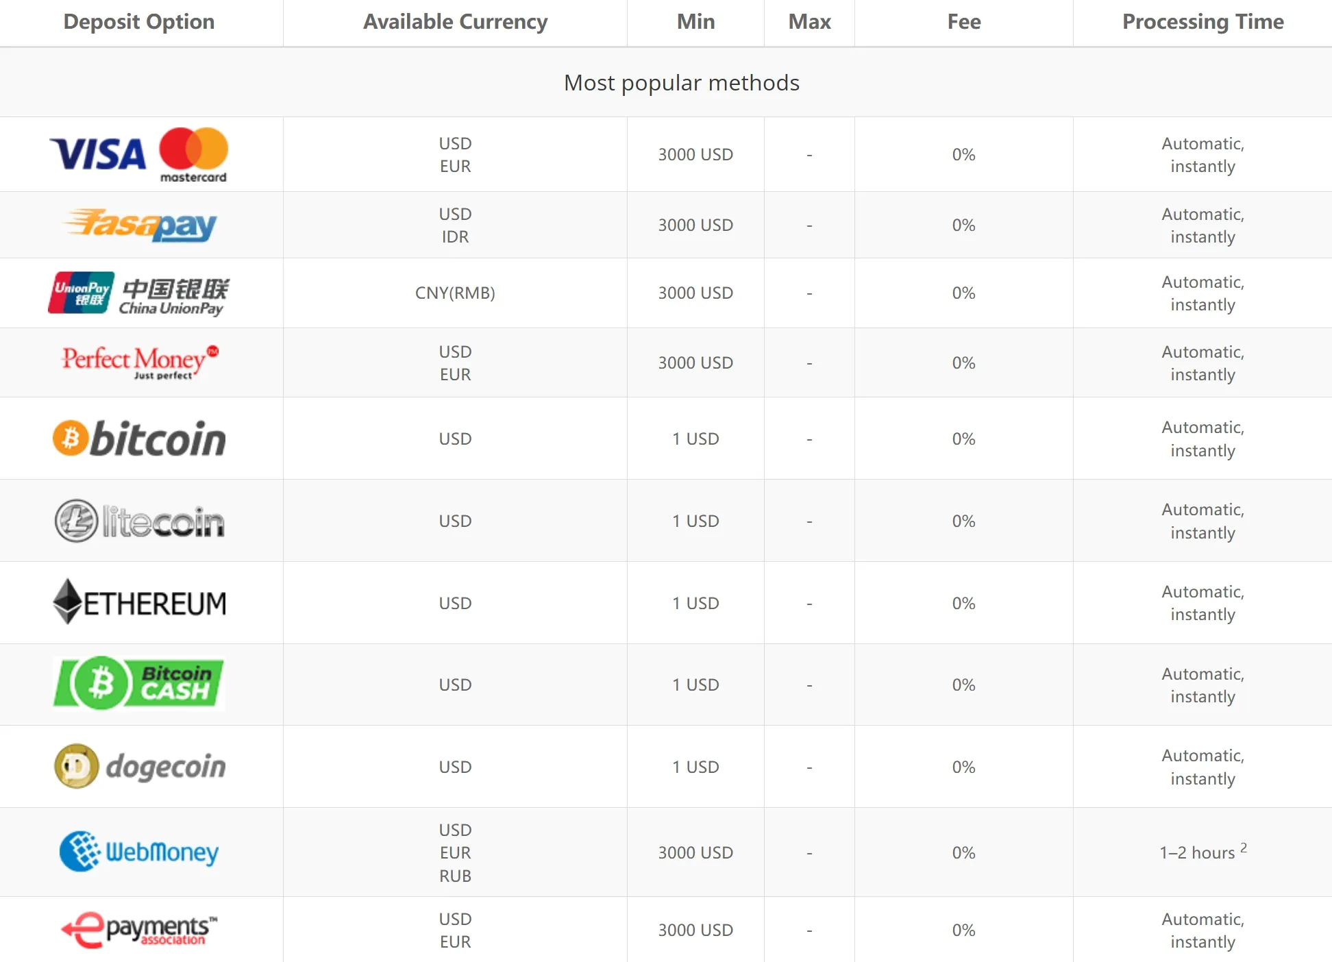Image resolution: width=1332 pixels, height=962 pixels.
Task: Select the ePayments association logo
Action: tap(139, 930)
